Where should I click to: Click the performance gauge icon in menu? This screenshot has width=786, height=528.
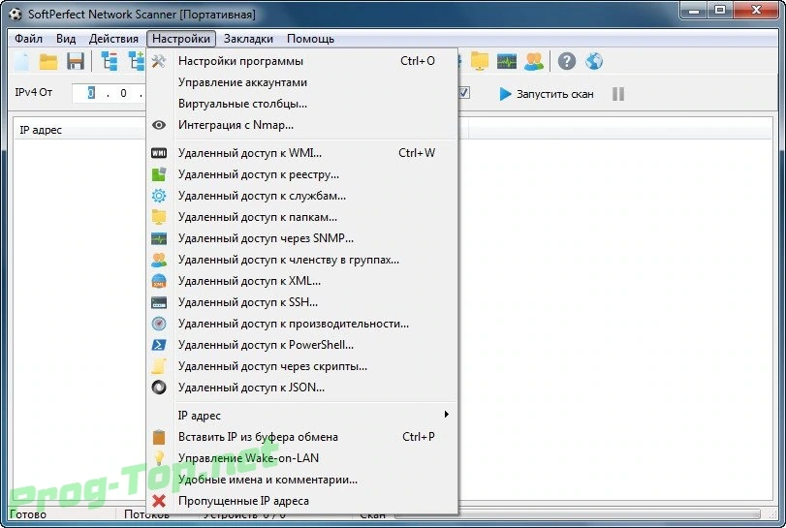(159, 324)
